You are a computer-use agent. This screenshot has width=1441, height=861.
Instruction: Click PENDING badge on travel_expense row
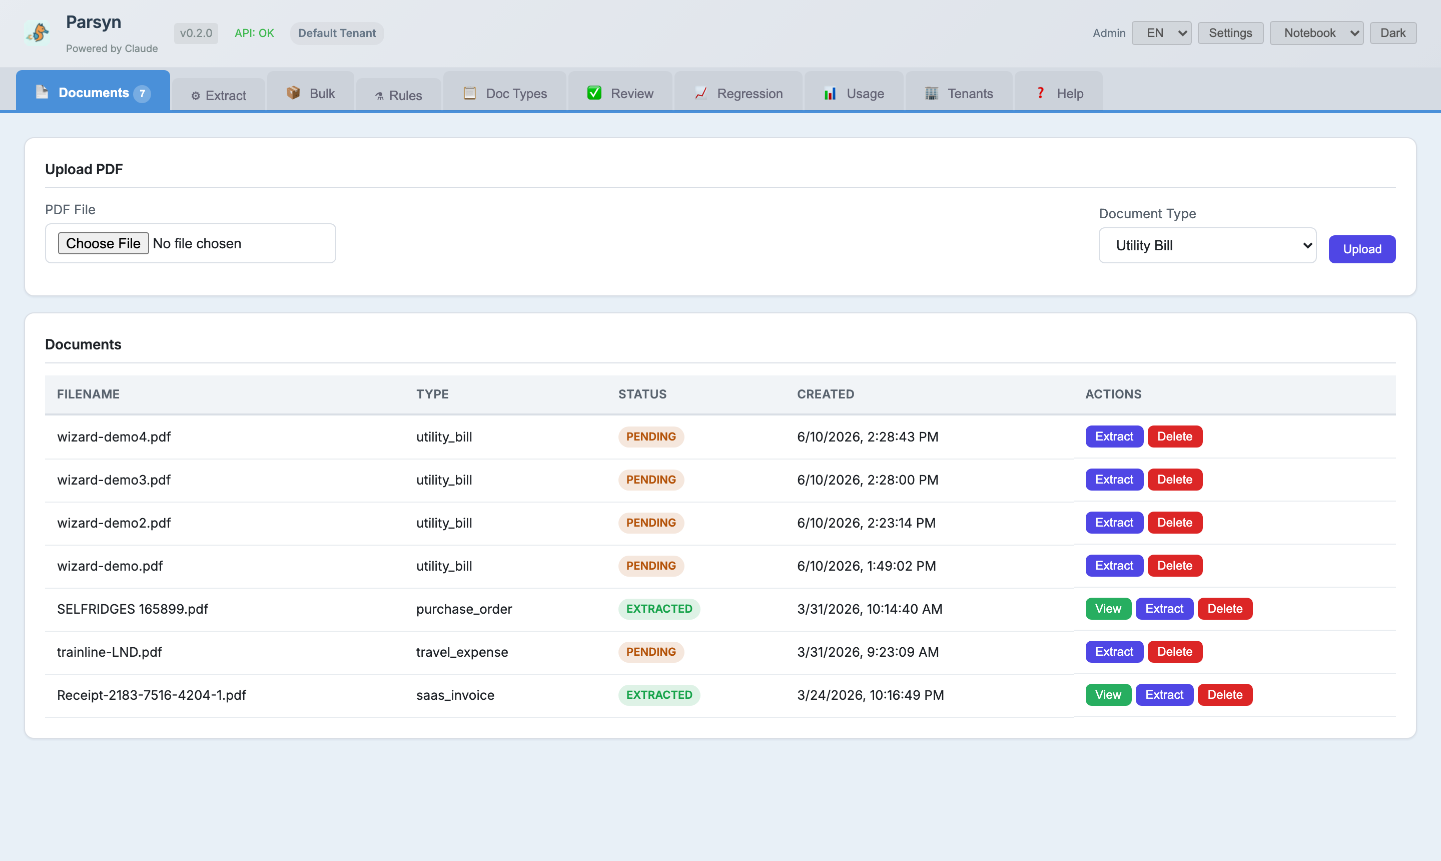point(650,652)
